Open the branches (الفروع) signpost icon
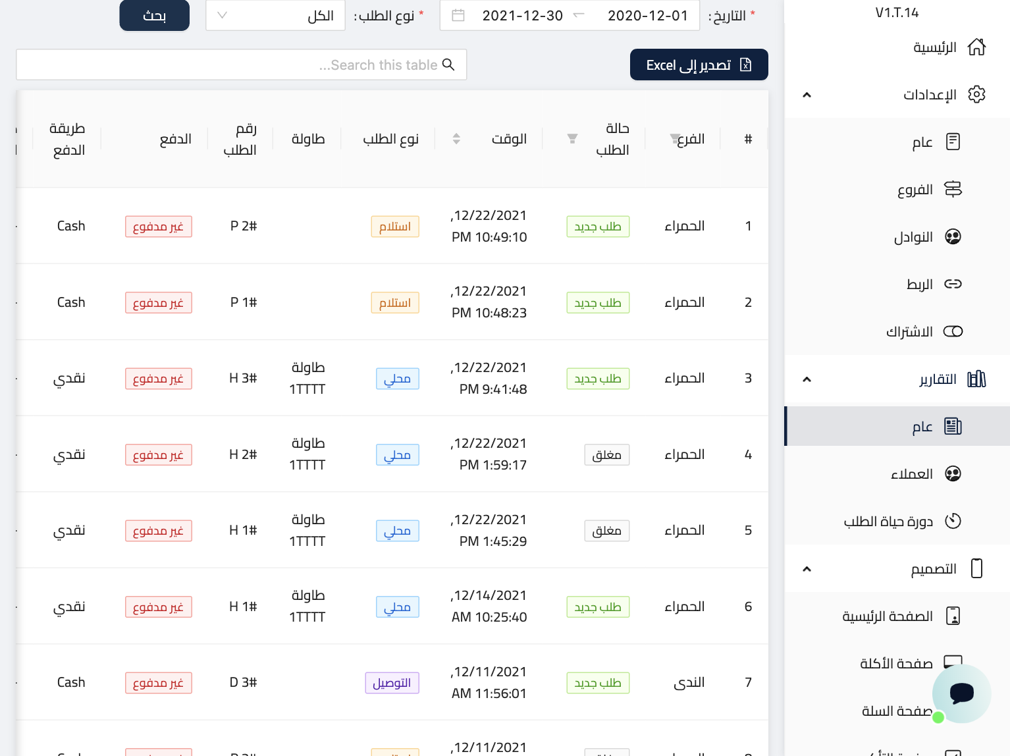Screen dimensions: 1010x756 [953, 190]
